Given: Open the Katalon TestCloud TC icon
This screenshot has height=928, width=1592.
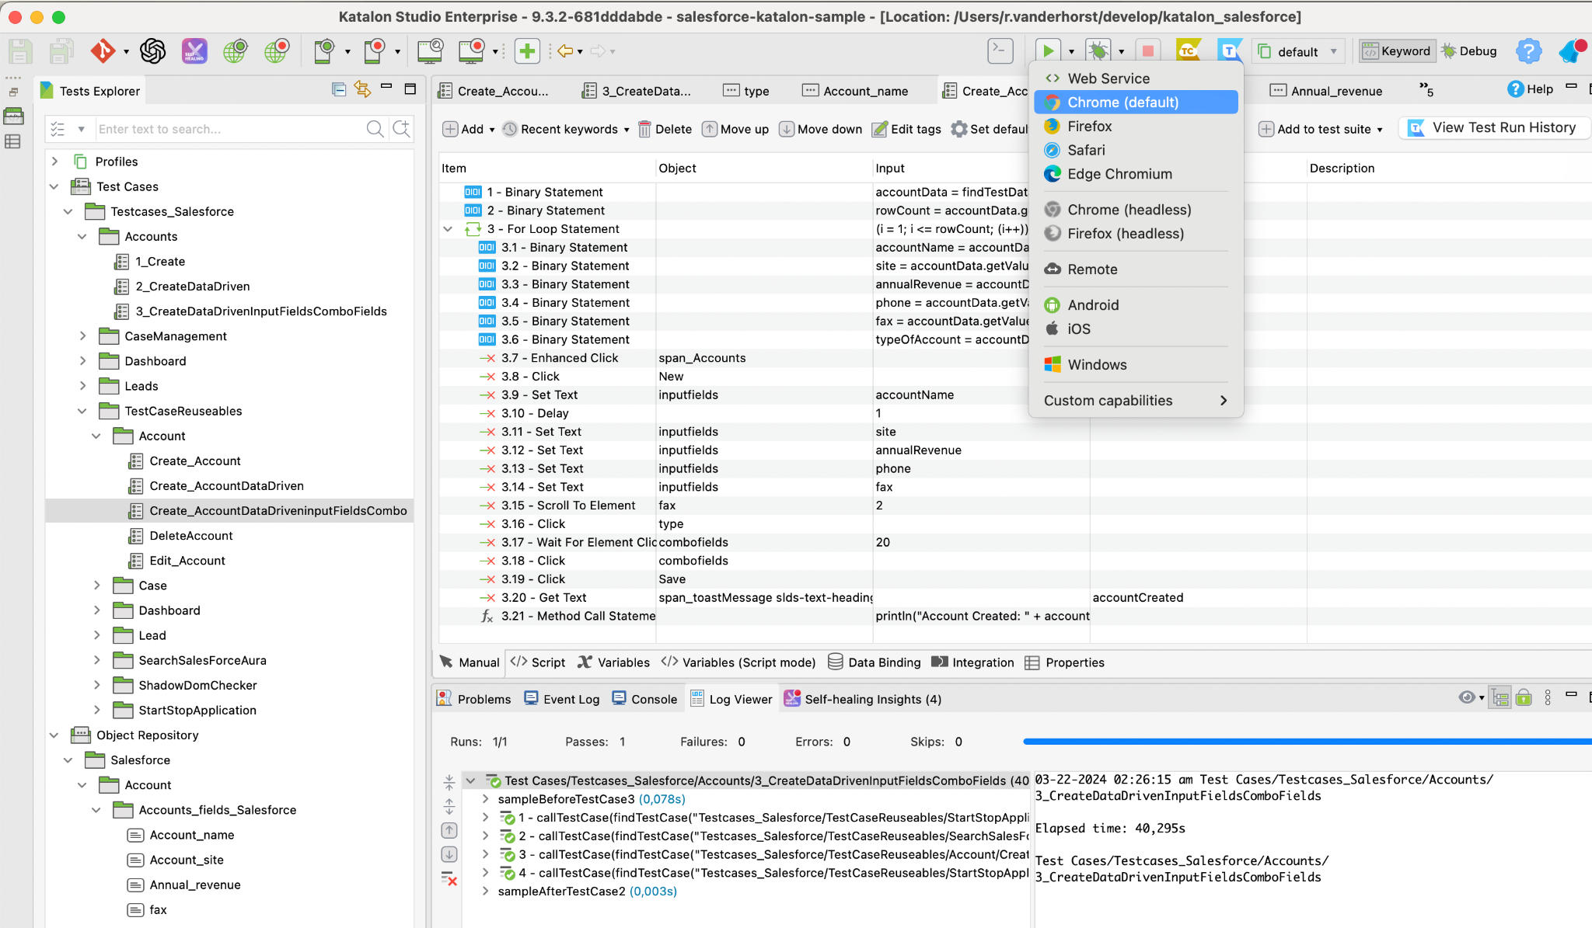Looking at the screenshot, I should pos(1187,51).
